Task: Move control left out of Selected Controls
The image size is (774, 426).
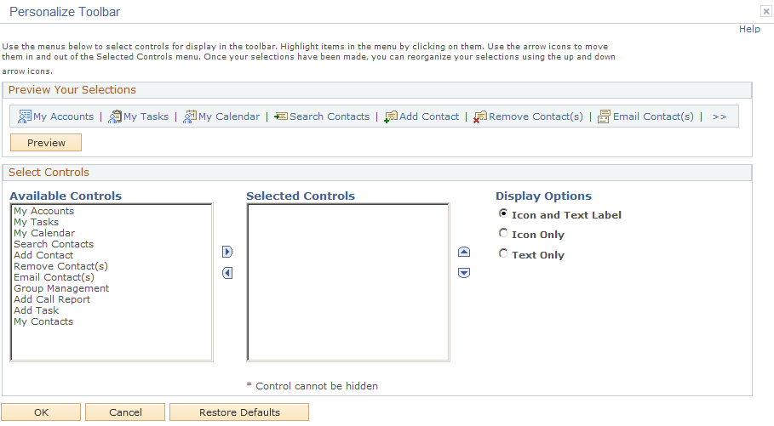Action: pos(227,273)
